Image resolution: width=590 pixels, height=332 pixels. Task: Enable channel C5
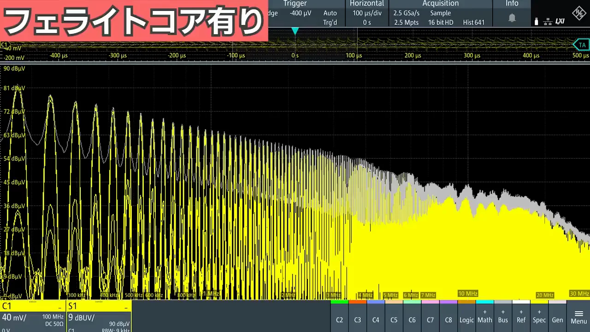[x=394, y=316]
